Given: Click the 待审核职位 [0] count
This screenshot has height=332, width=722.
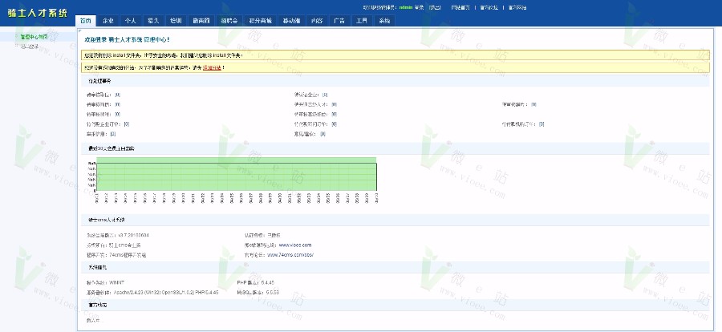Looking at the screenshot, I should click(x=117, y=95).
